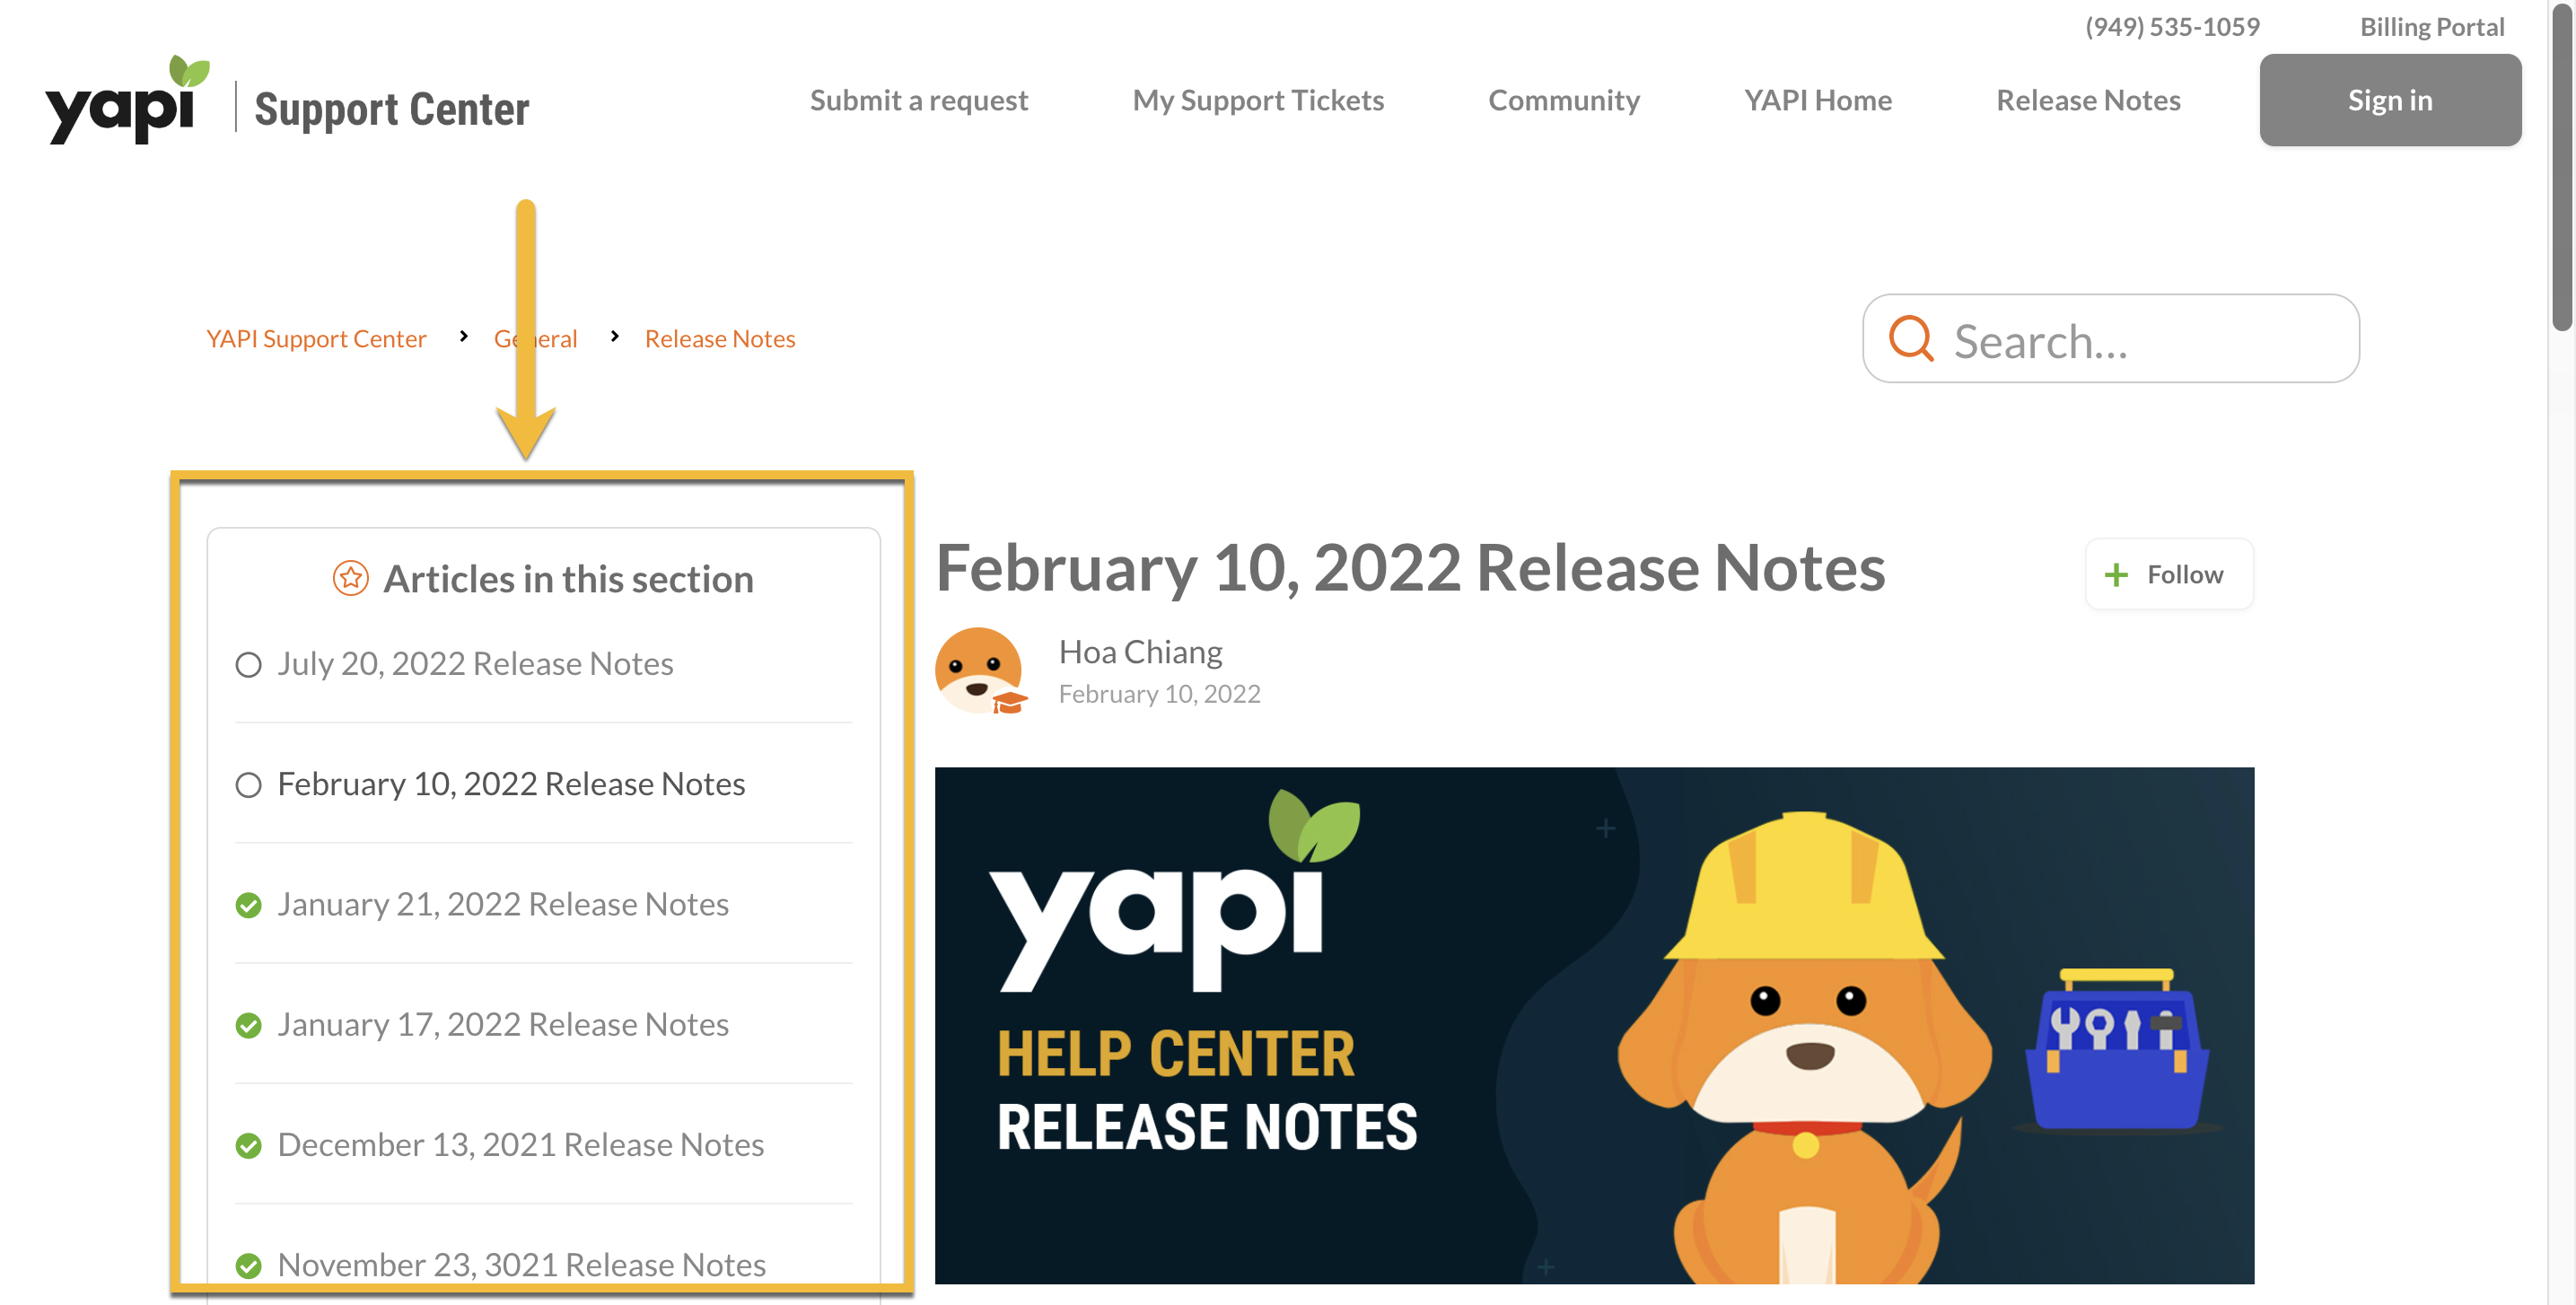Screen dimensions: 2576x1305
Task: Click the green check beside January 17, 2022
Action: (248, 1025)
